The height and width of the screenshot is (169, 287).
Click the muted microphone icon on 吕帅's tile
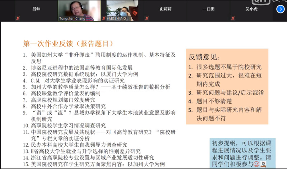pyautogui.click(x=17, y=18)
